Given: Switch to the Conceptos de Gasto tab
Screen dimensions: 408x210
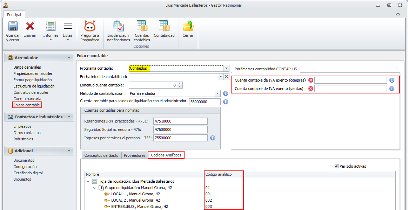Looking at the screenshot, I should [101, 155].
